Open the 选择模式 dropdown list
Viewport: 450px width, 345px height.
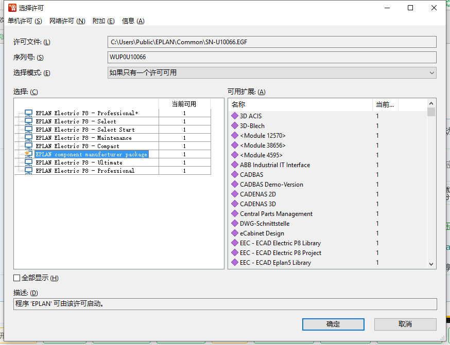(x=272, y=73)
